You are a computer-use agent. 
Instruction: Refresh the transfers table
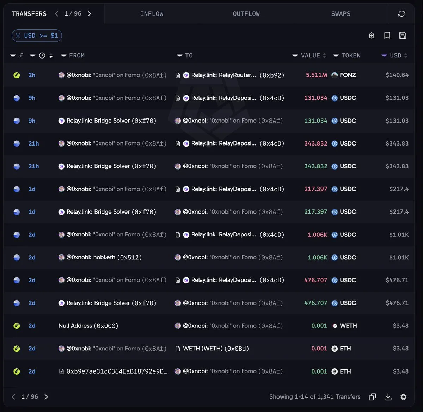401,14
